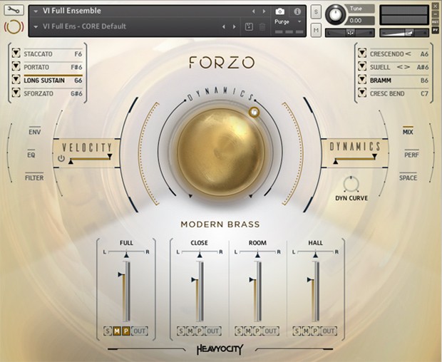Mute the CLOSE mic channel
This screenshot has height=362, width=442.
point(190,331)
